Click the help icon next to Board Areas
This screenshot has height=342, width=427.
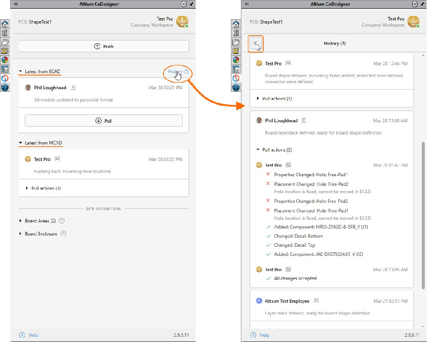click(x=62, y=221)
